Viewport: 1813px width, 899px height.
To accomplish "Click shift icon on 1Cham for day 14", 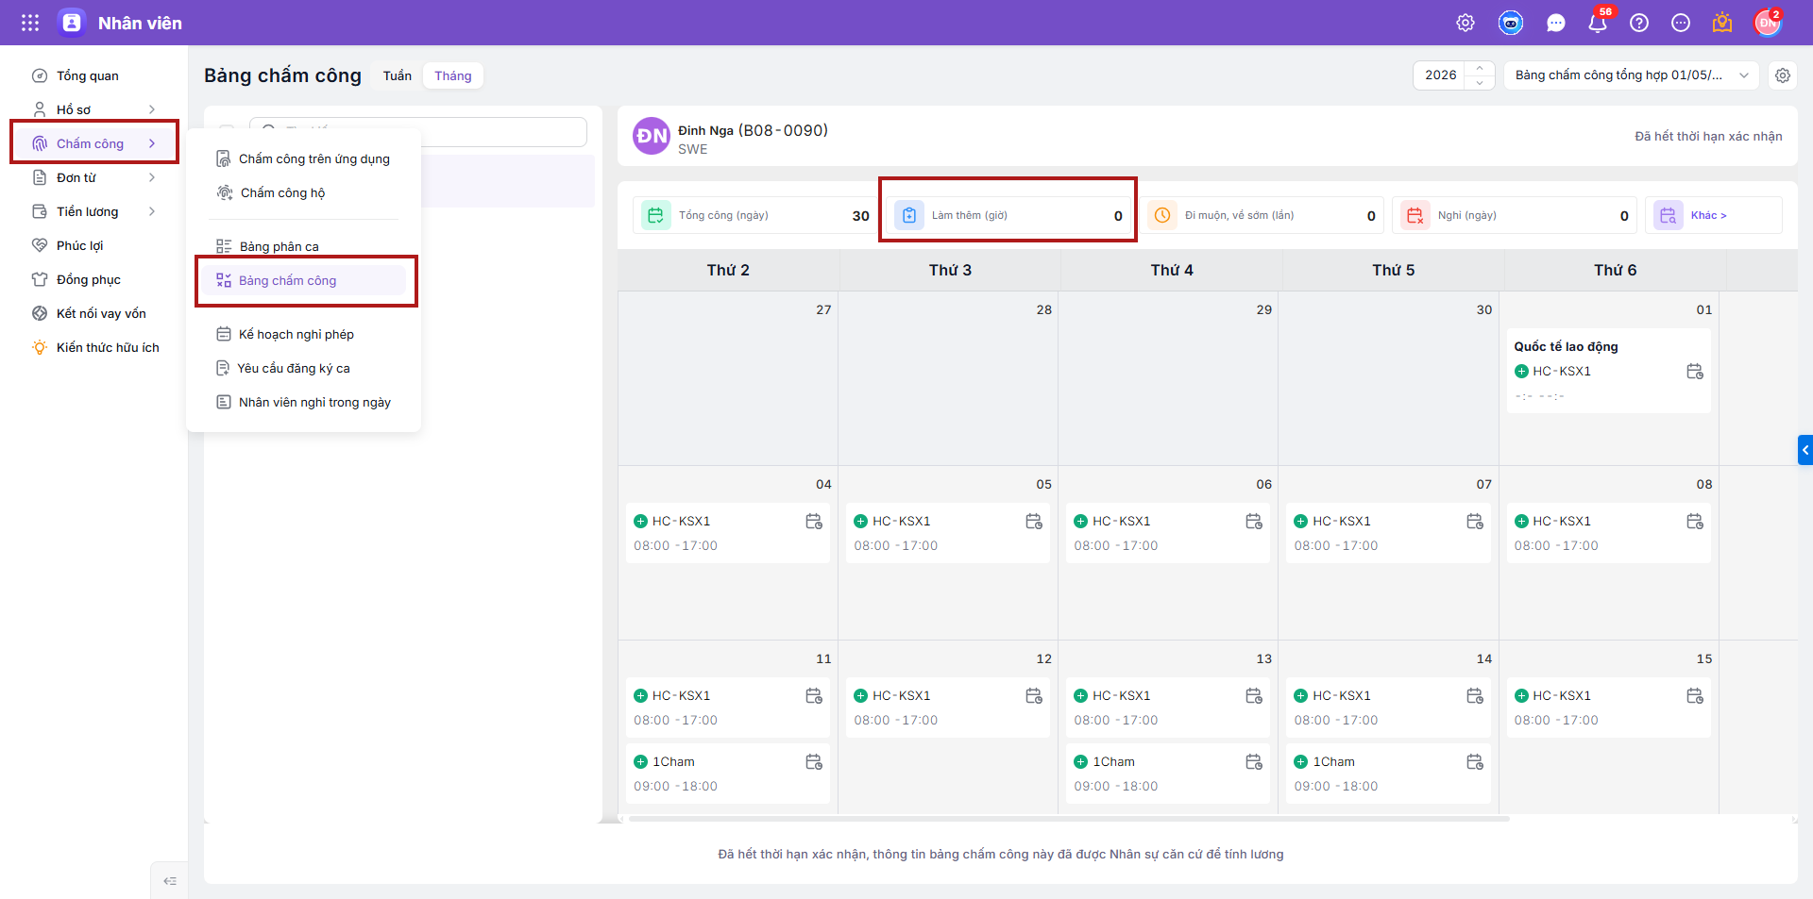I will click(1475, 762).
